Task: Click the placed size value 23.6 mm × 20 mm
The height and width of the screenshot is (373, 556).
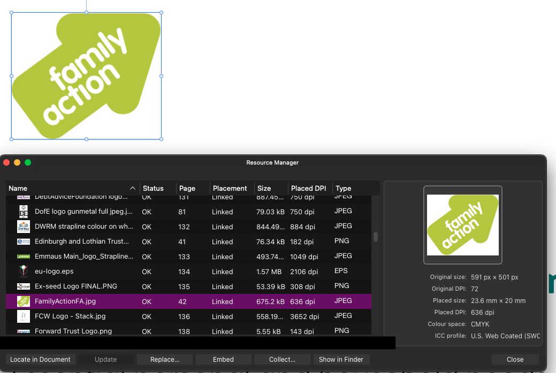Action: pyautogui.click(x=498, y=300)
